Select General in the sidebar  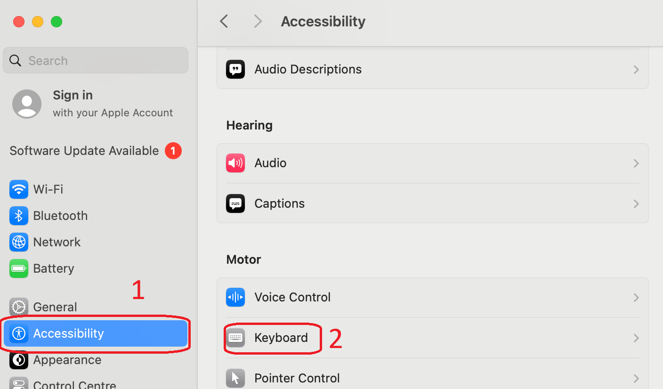click(55, 307)
